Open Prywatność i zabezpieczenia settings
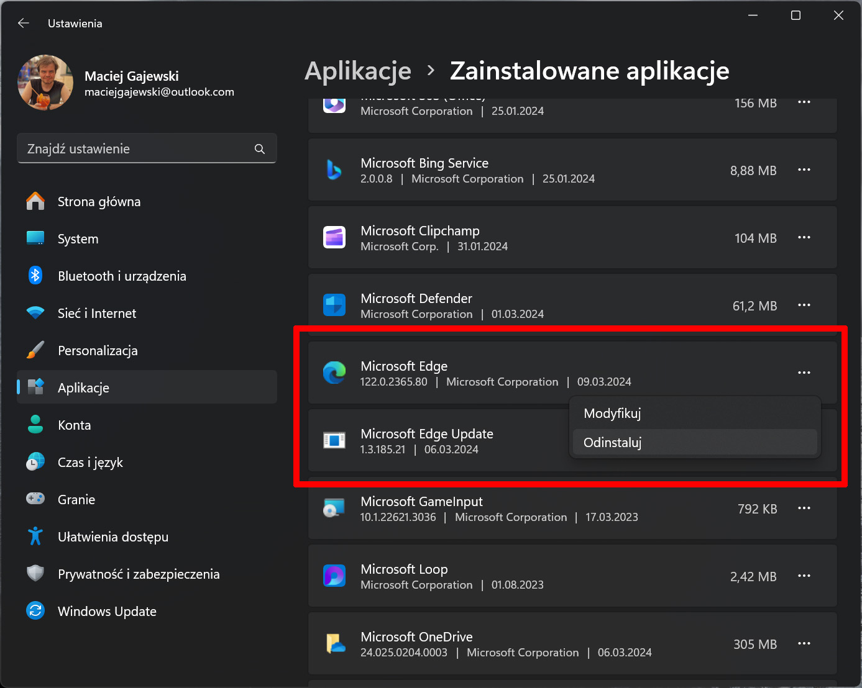The width and height of the screenshot is (862, 688). coord(147,574)
